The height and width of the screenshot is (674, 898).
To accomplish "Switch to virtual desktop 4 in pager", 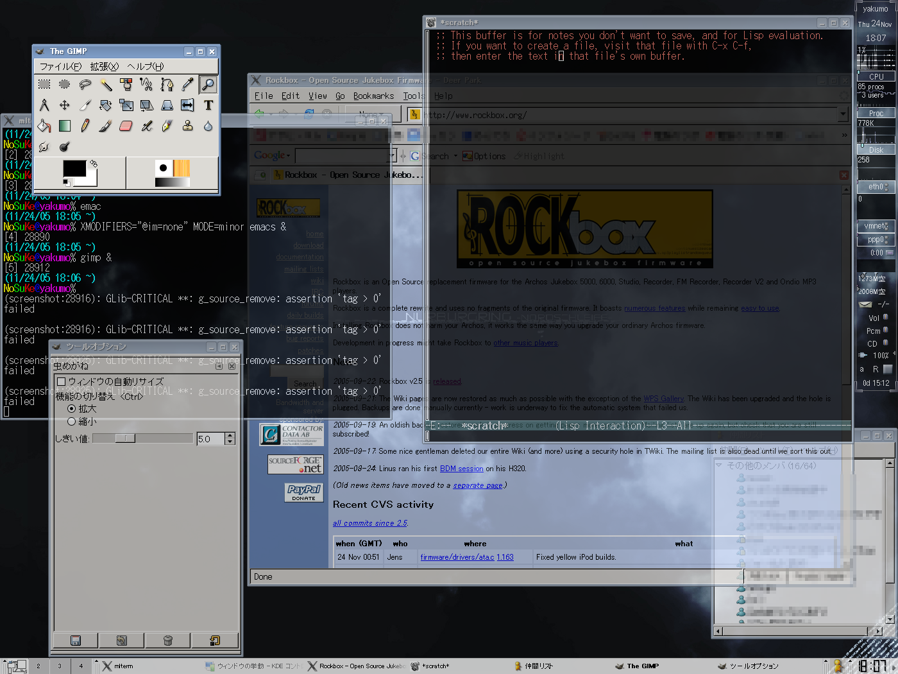I will click(81, 666).
